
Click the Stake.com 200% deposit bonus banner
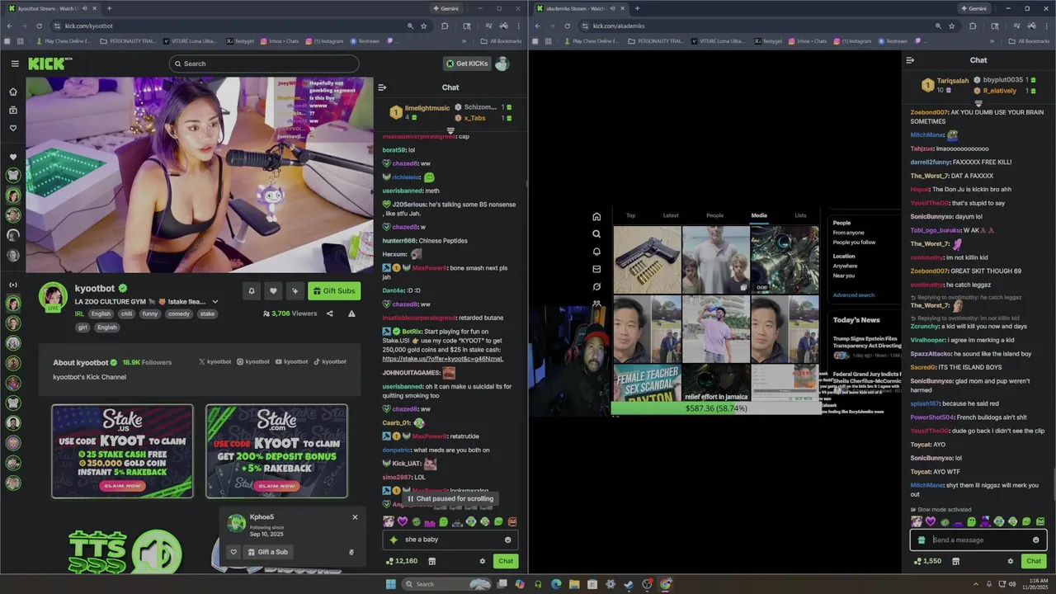click(276, 450)
